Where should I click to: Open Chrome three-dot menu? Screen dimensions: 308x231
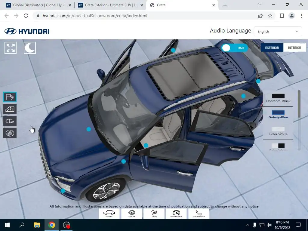pyautogui.click(x=301, y=16)
